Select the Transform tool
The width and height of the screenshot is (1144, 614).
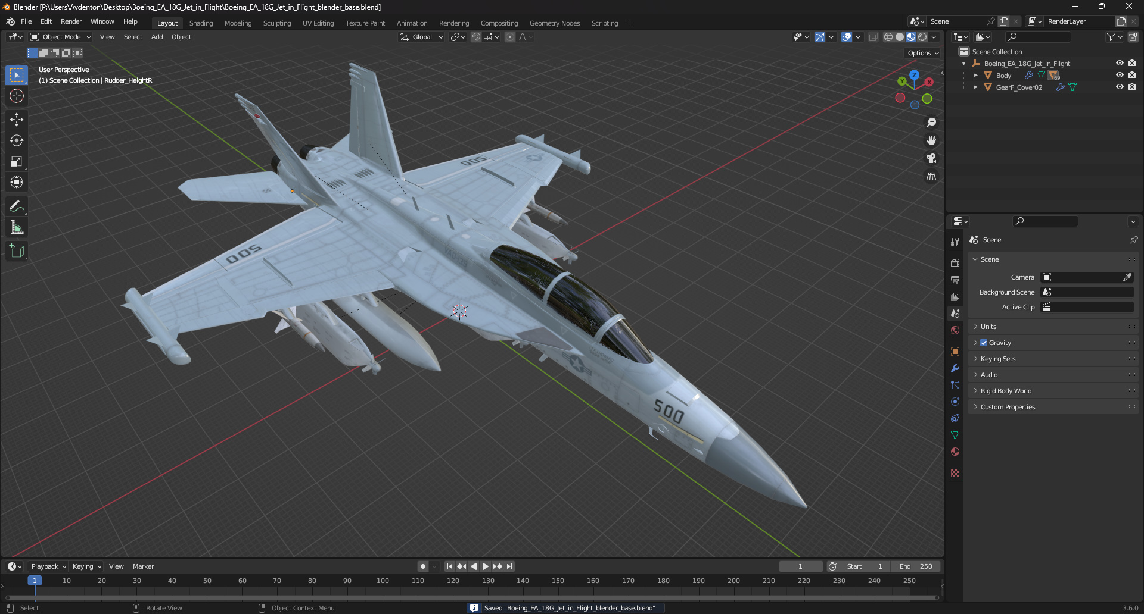click(17, 182)
